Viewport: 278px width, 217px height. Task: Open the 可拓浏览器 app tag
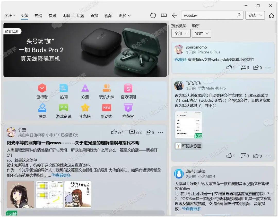tap(188, 146)
